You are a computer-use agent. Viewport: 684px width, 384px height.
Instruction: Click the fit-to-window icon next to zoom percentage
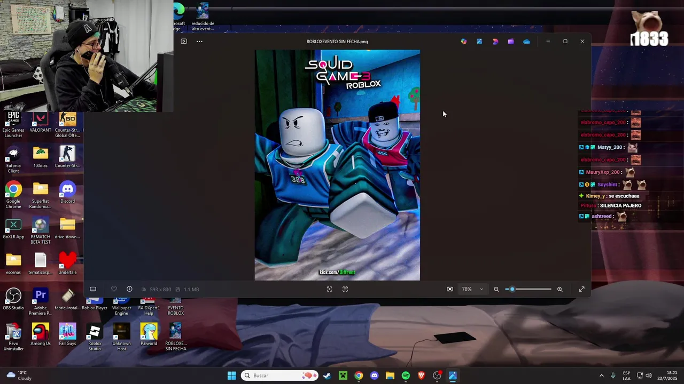tap(450, 289)
